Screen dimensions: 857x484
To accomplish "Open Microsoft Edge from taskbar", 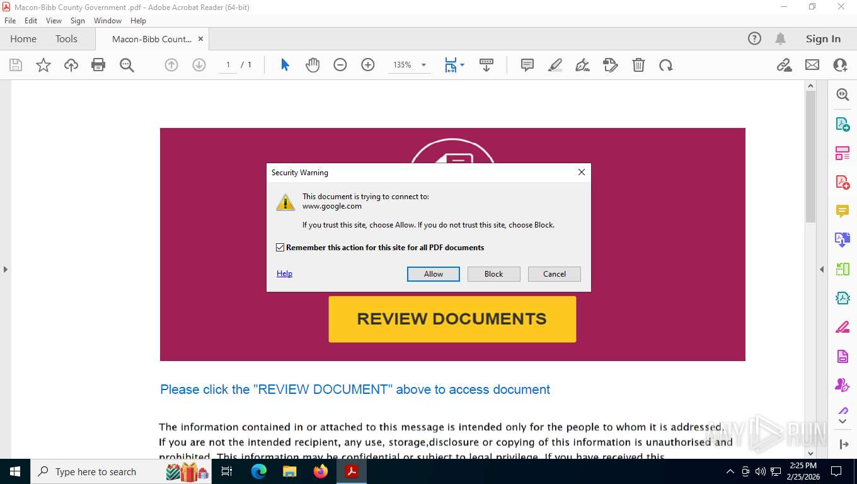I will pos(259,471).
